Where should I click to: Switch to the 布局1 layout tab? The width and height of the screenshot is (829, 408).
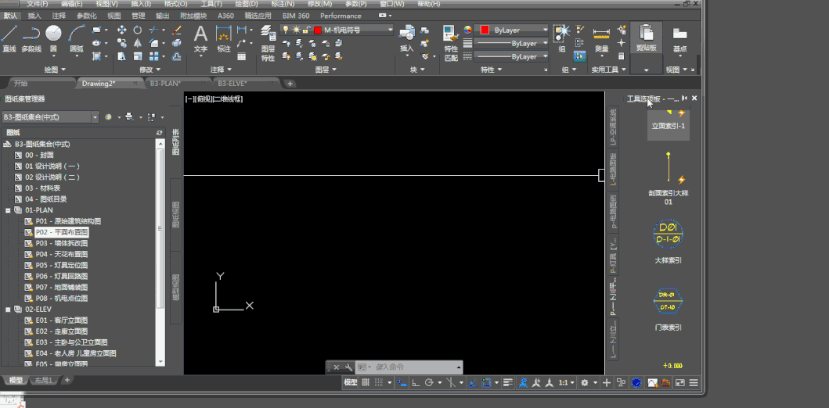coord(44,380)
